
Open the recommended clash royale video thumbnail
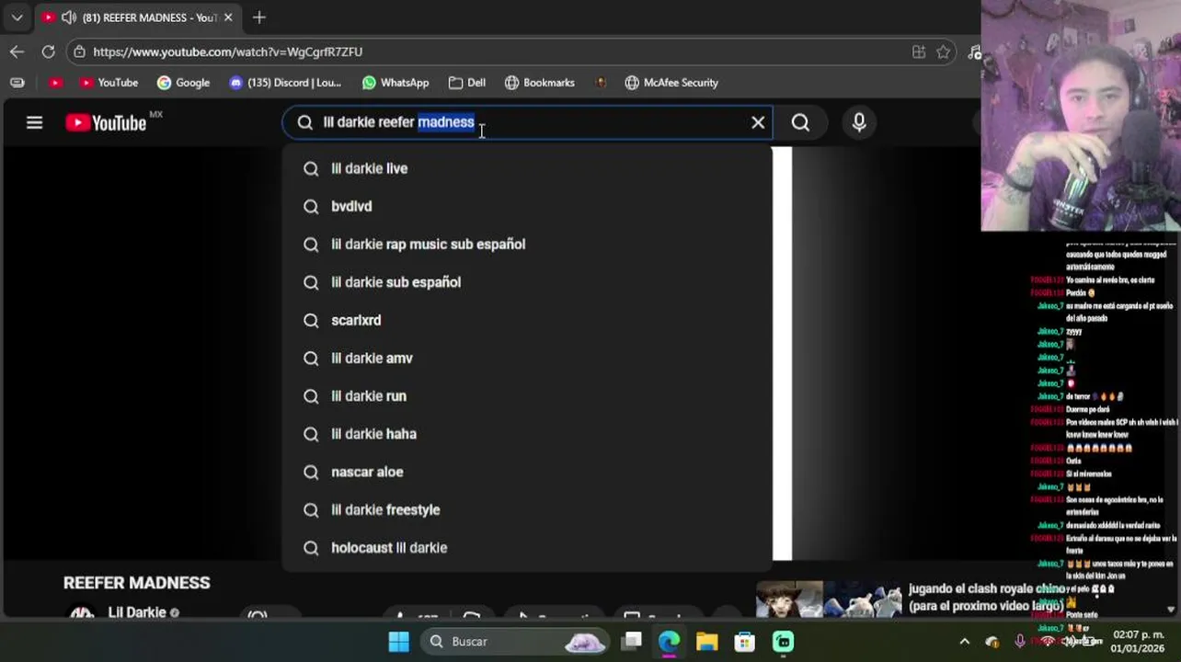pos(829,599)
